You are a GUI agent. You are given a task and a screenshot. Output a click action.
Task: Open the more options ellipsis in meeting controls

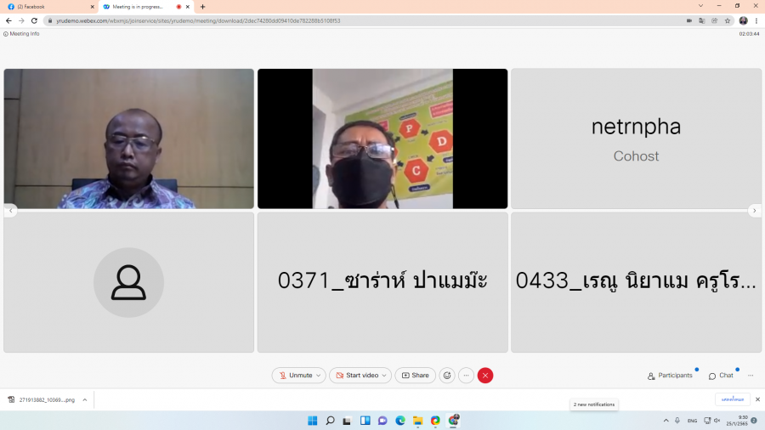466,376
